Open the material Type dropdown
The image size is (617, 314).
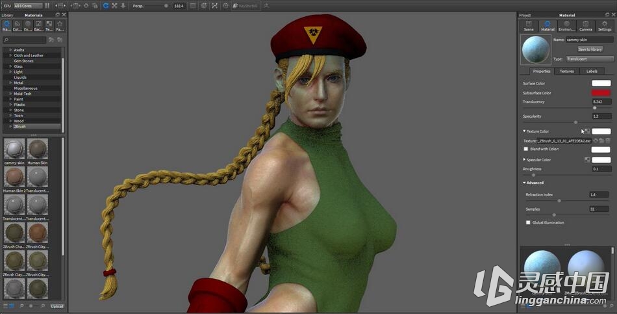click(x=590, y=59)
